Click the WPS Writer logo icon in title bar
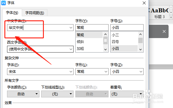 point(4,3)
